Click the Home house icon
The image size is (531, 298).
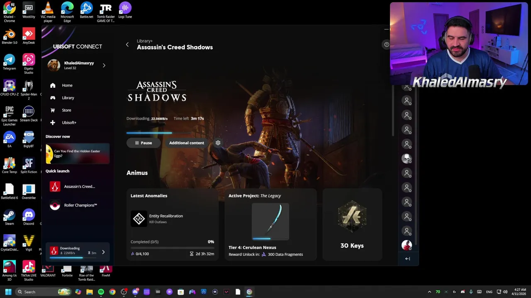coord(53,85)
